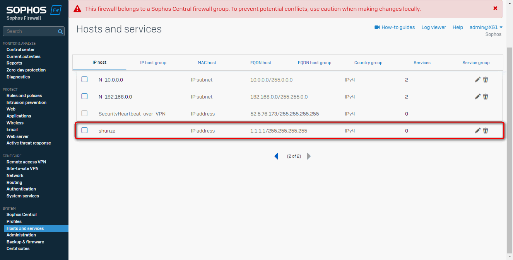Open the Services tab
The height and width of the screenshot is (260, 513).
click(422, 63)
